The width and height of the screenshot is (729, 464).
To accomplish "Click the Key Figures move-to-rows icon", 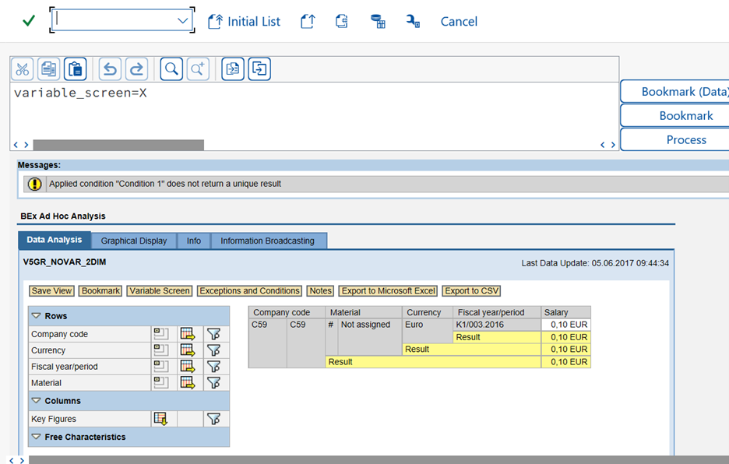I will coord(161,419).
